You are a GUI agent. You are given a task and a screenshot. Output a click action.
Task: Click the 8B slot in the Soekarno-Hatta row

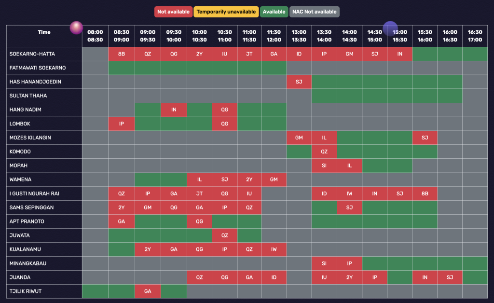pyautogui.click(x=122, y=54)
